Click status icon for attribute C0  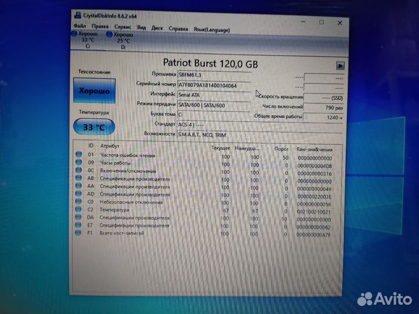point(79,201)
